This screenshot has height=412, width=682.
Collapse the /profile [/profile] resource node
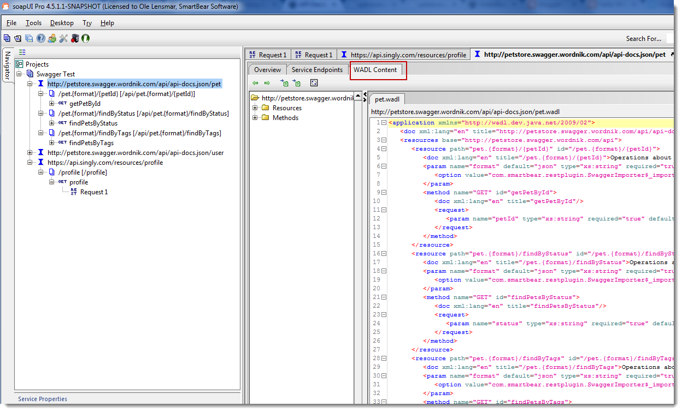click(41, 172)
